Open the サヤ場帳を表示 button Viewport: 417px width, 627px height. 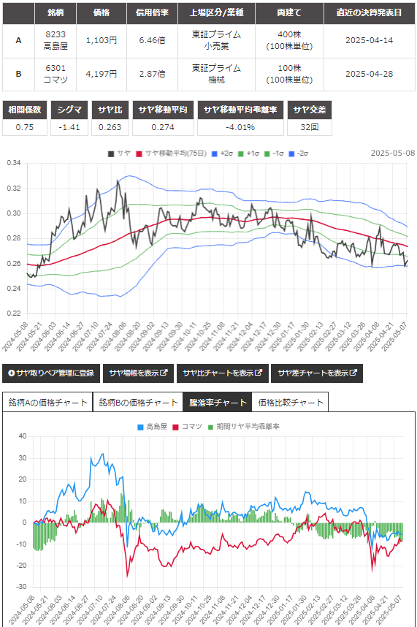[138, 373]
